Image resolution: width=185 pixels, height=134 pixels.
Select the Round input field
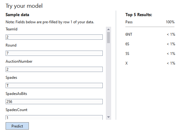click(x=54, y=53)
